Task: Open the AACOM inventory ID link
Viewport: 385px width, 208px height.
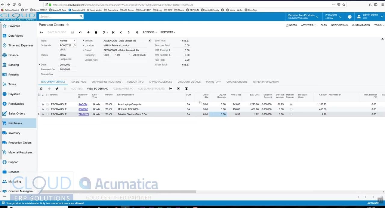Action: 83,104
